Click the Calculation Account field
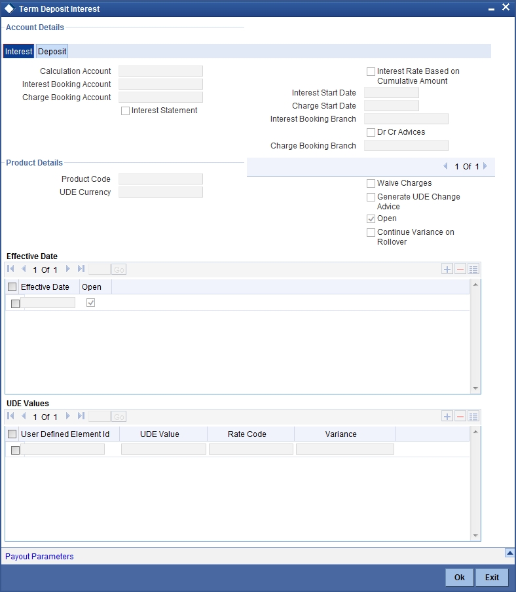 [160, 71]
